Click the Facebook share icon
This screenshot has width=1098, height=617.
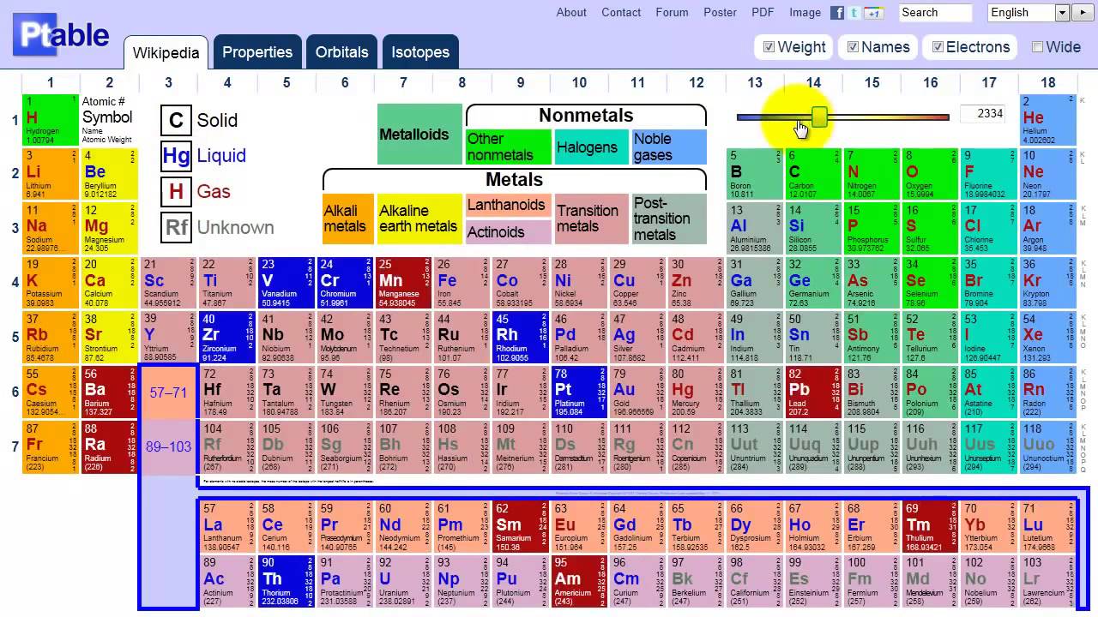838,12
